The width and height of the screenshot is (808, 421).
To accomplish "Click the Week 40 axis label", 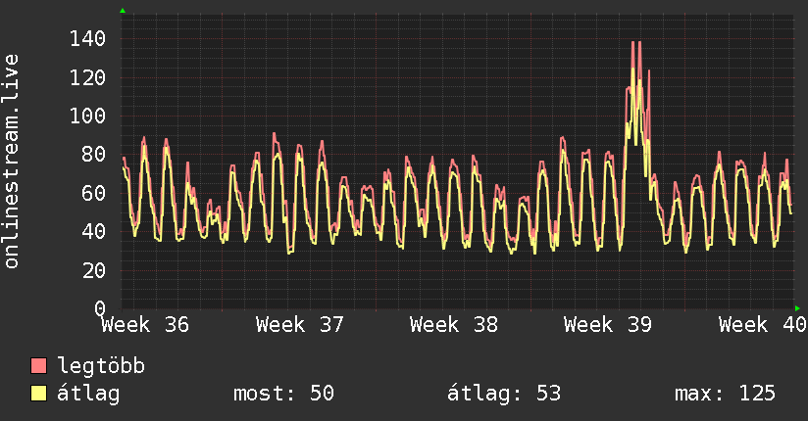I will (x=763, y=325).
